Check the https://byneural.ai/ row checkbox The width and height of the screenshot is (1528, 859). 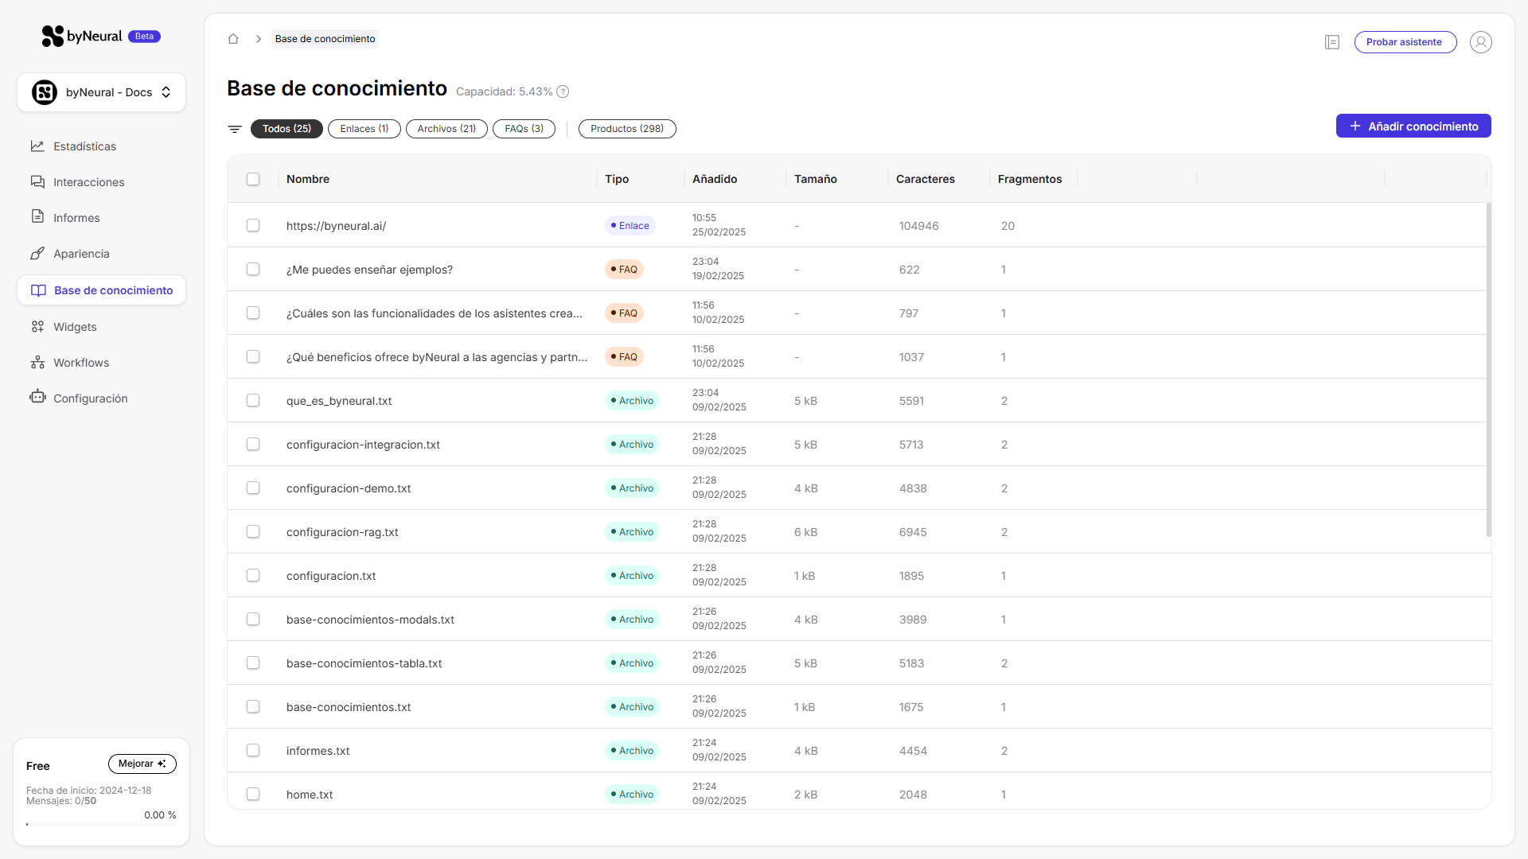point(253,226)
